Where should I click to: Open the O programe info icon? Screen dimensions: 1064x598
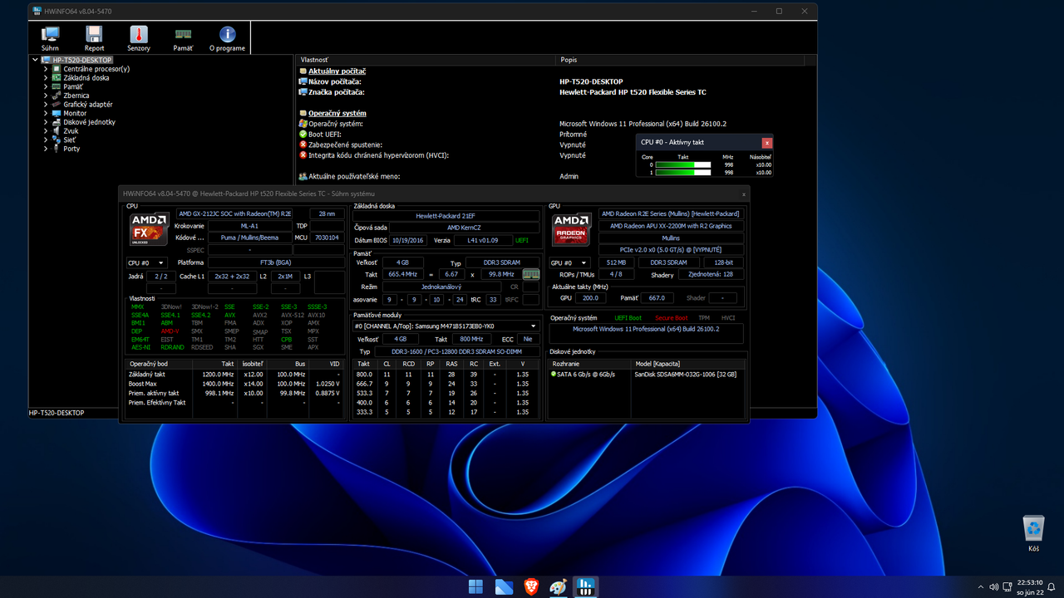click(x=227, y=34)
